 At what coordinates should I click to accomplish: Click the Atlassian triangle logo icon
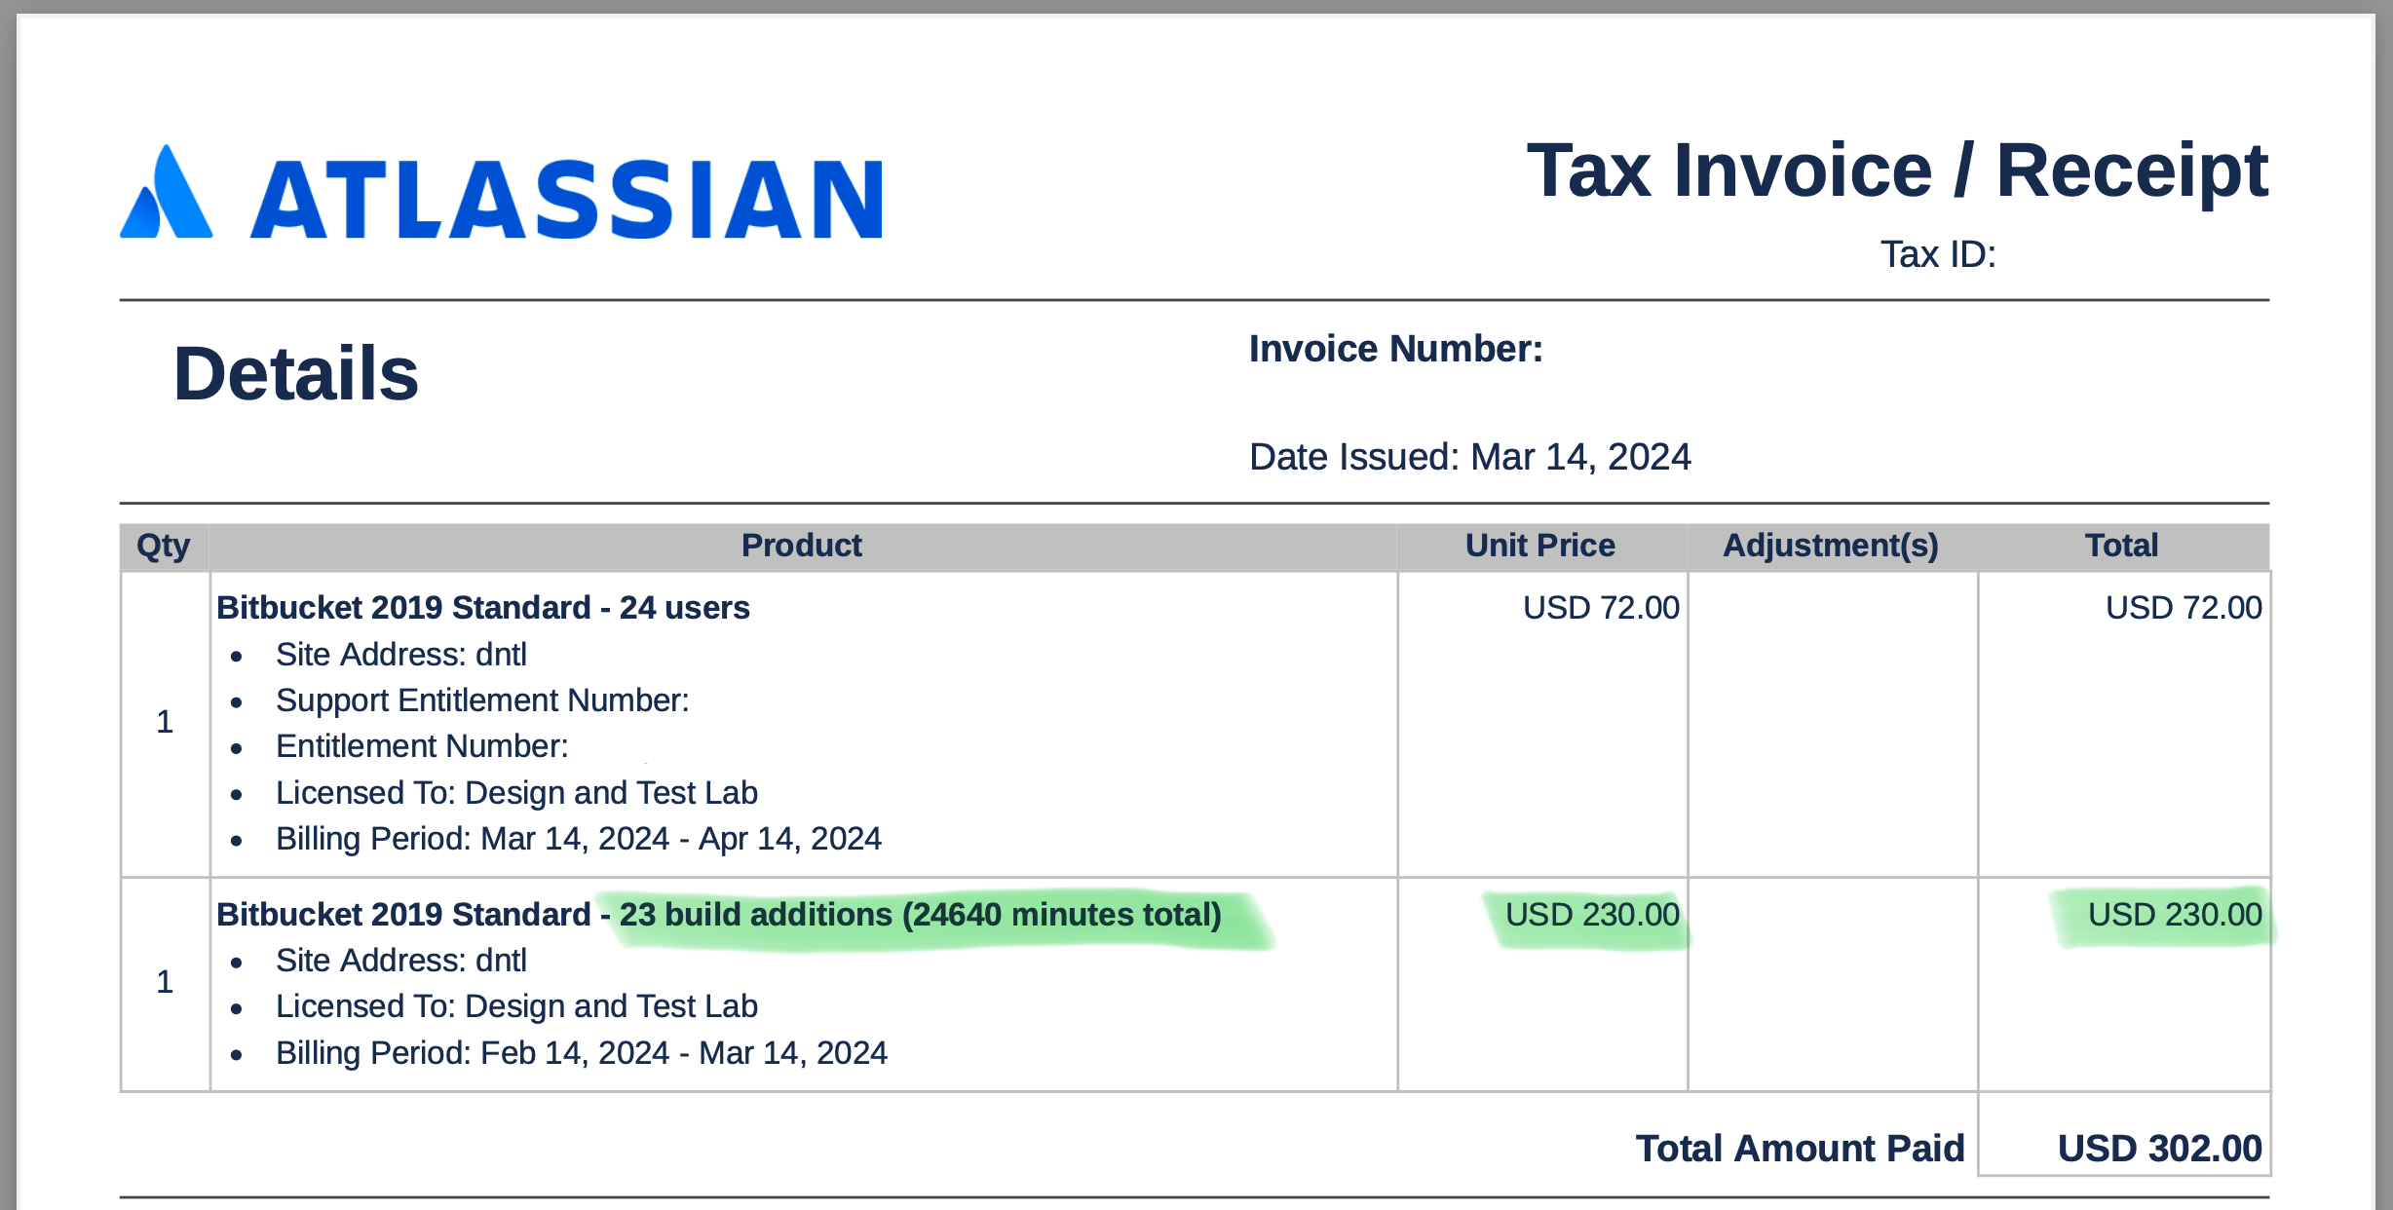(166, 192)
